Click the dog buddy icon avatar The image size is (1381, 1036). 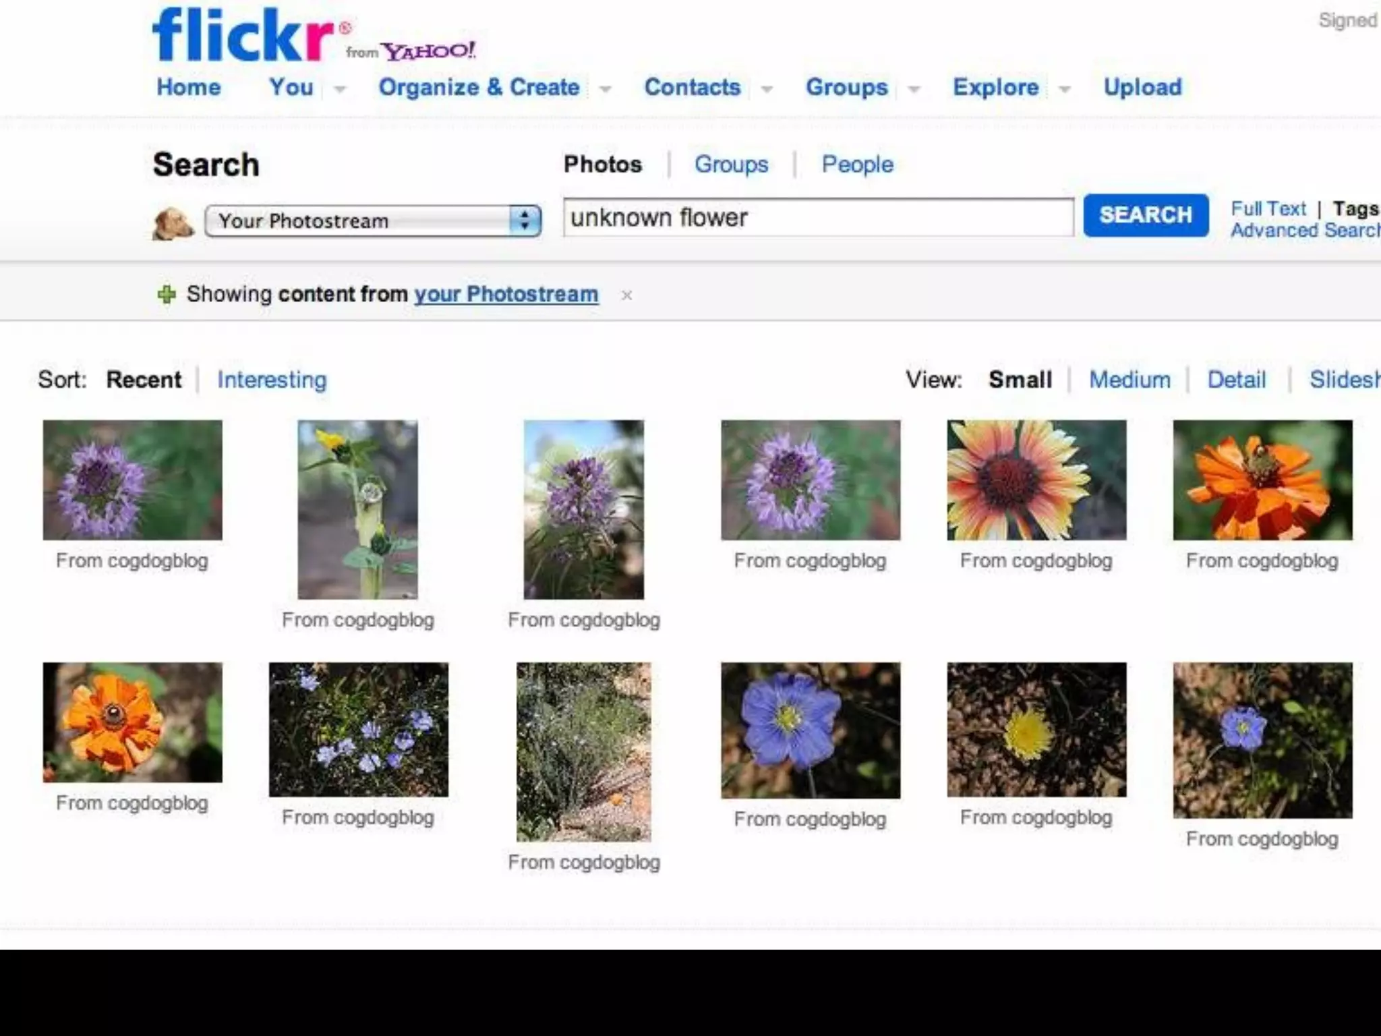click(173, 223)
